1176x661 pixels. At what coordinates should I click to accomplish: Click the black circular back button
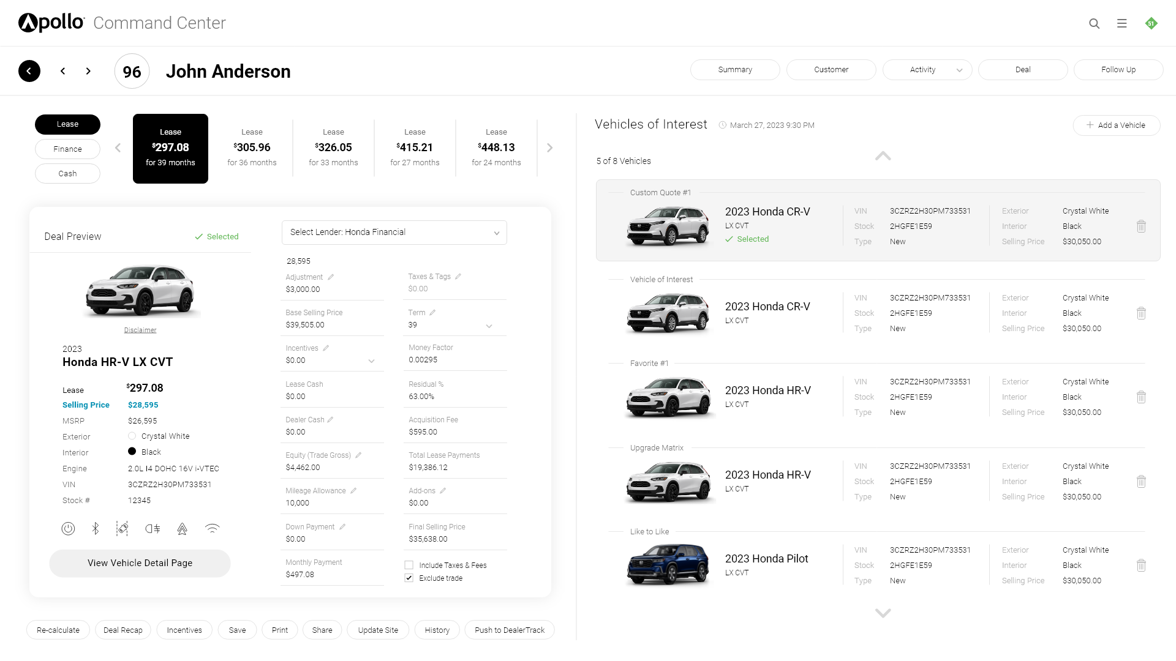(x=29, y=71)
